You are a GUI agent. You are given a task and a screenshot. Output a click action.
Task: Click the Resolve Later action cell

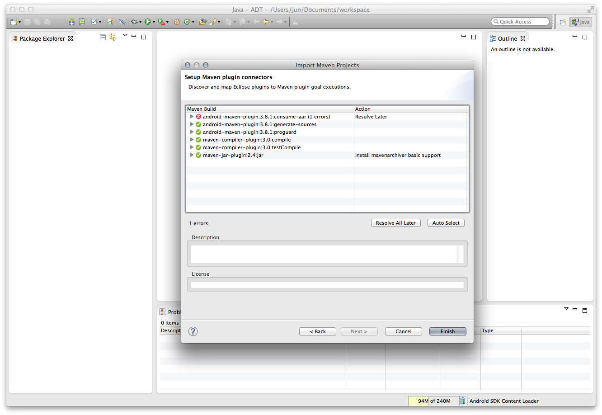click(x=410, y=117)
